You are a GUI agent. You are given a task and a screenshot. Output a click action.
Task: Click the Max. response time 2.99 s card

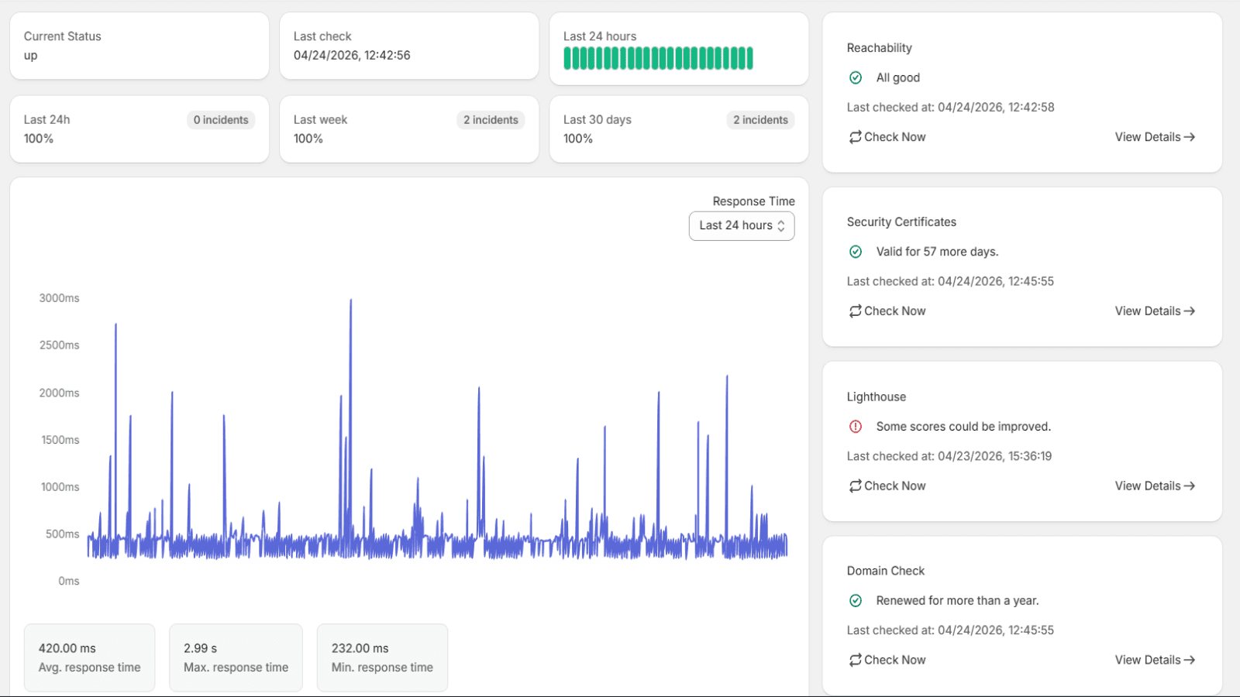236,658
